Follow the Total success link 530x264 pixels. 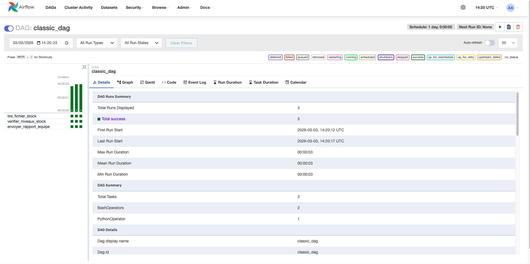tap(113, 119)
